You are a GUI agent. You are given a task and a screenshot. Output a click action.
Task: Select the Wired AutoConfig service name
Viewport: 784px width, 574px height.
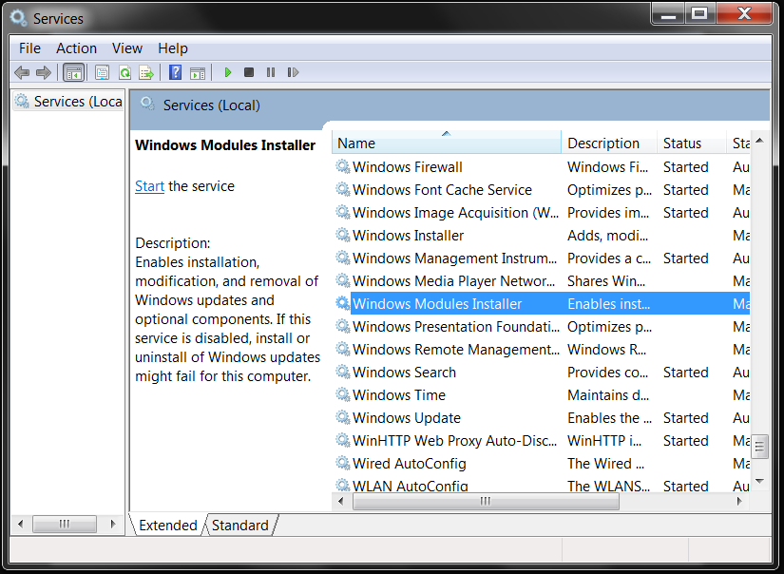coord(409,464)
